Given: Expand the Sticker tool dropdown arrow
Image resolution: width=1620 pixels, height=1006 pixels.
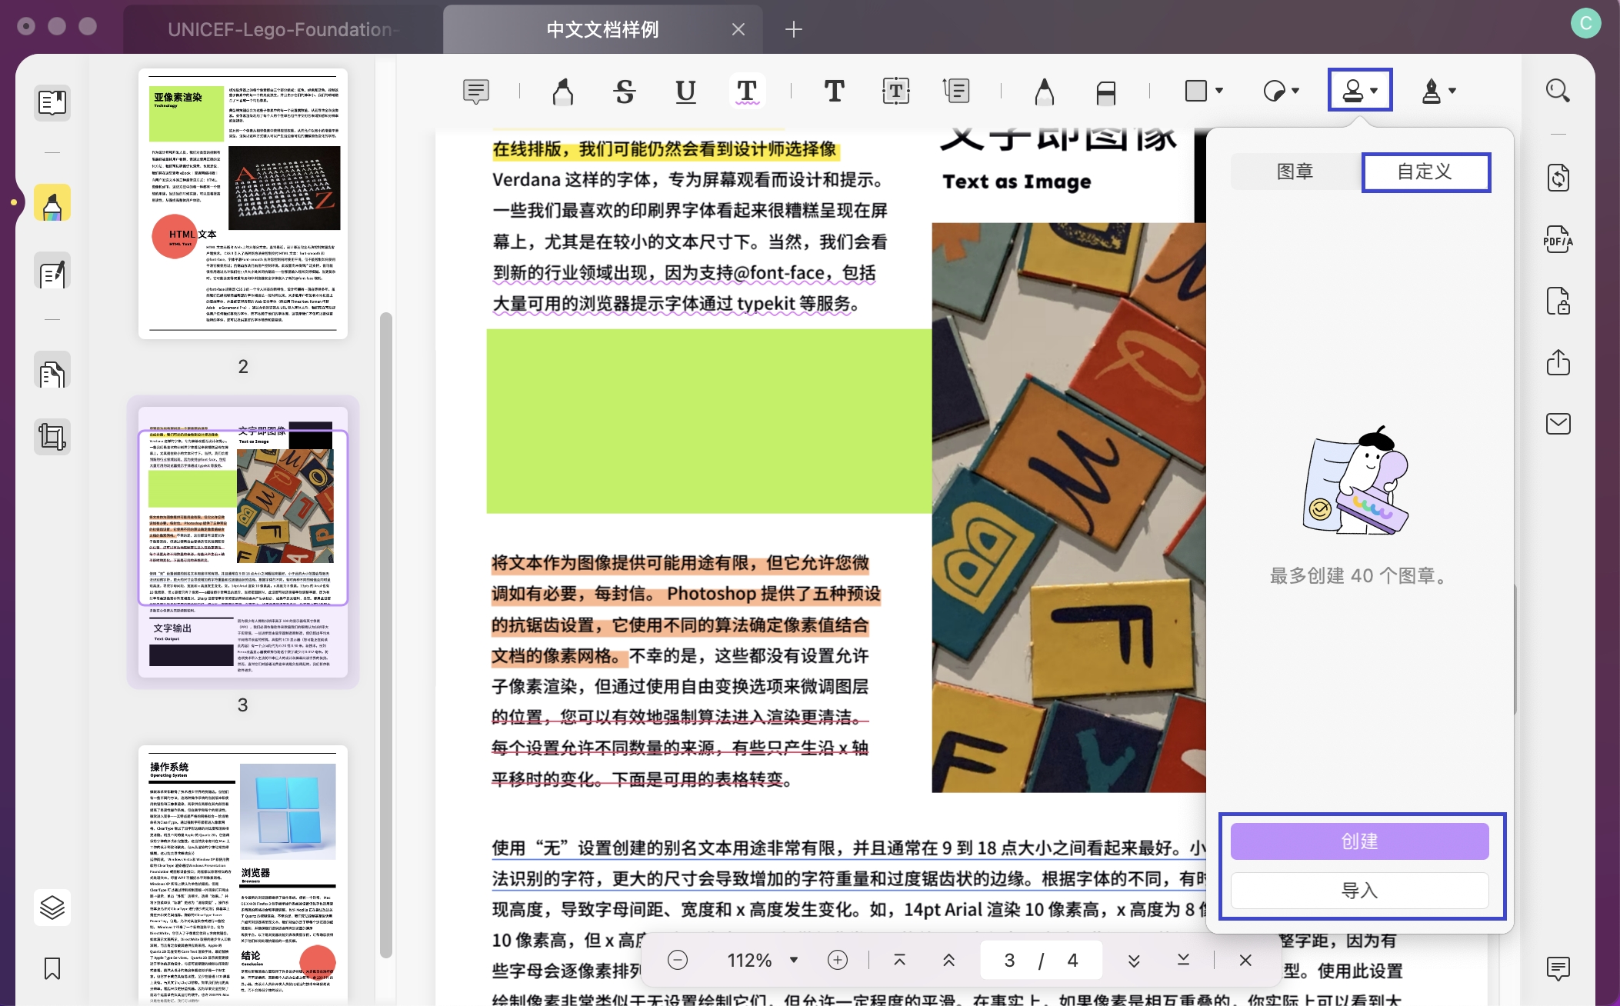Looking at the screenshot, I should pos(1296,91).
